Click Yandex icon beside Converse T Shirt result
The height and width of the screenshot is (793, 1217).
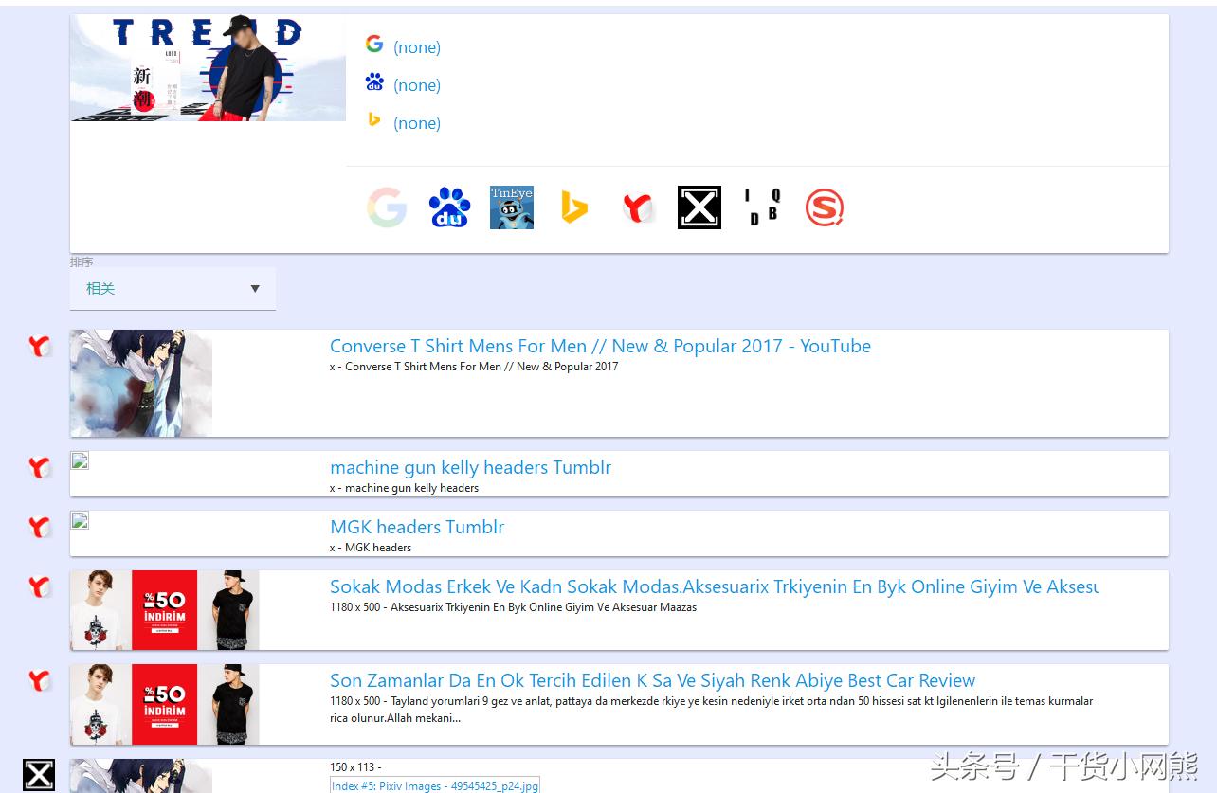[x=39, y=347]
